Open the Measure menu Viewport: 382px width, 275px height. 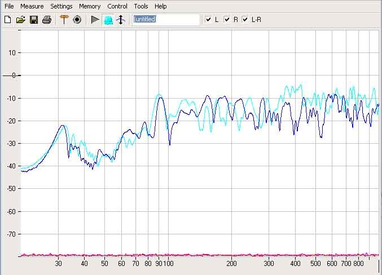coord(32,6)
